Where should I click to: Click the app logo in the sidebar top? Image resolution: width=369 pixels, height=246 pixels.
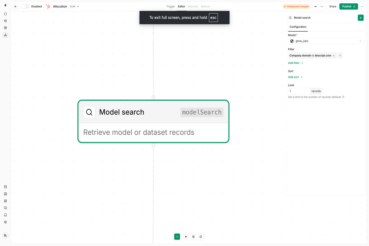click(5, 5)
